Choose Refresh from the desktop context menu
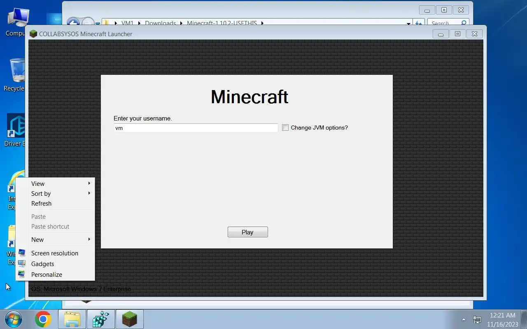 [55, 203]
